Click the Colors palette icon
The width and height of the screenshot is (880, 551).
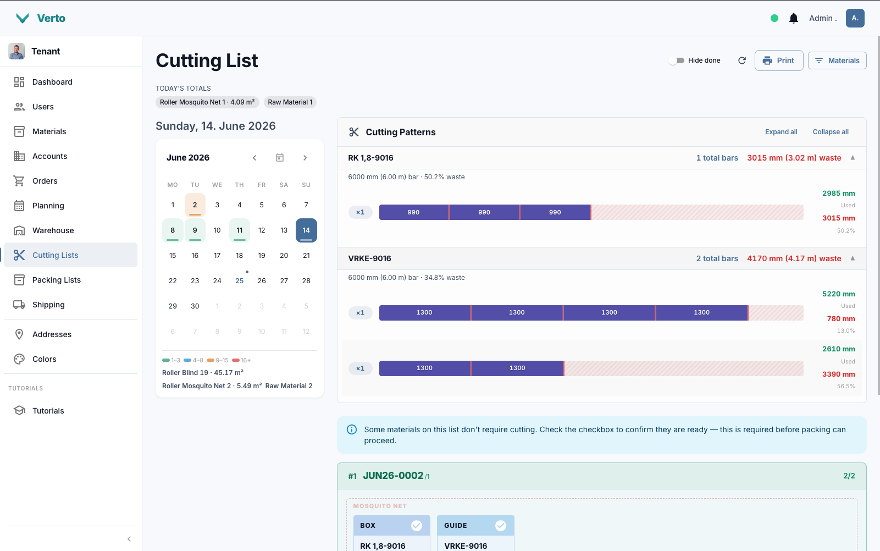[19, 359]
